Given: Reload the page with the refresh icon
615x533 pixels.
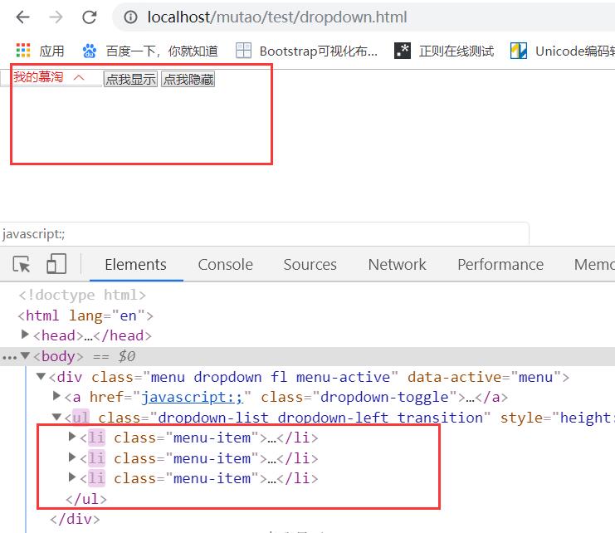Looking at the screenshot, I should tap(90, 17).
